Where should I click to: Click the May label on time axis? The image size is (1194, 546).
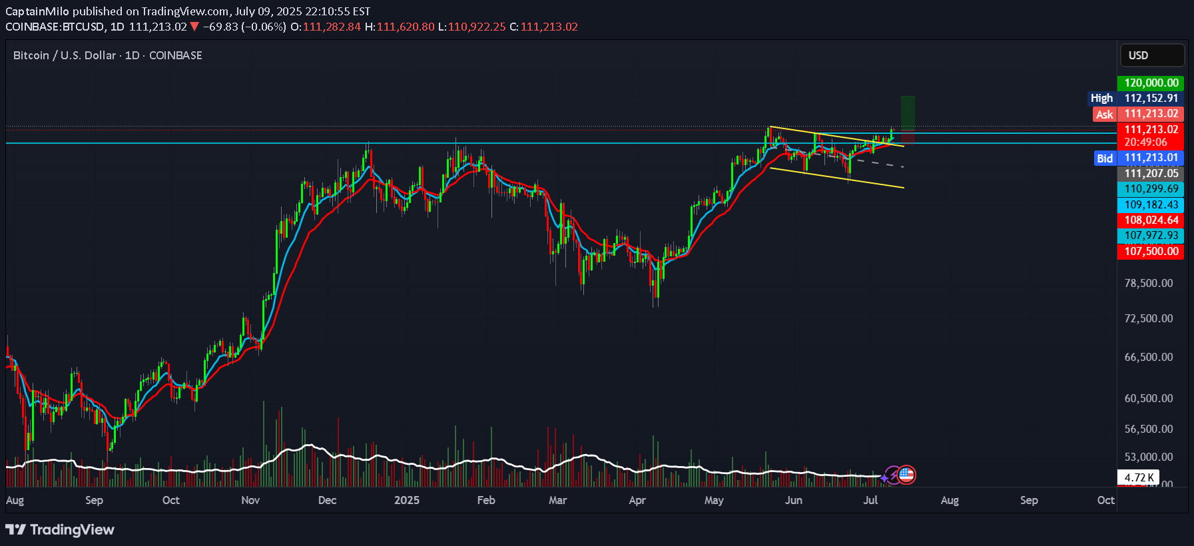(714, 500)
